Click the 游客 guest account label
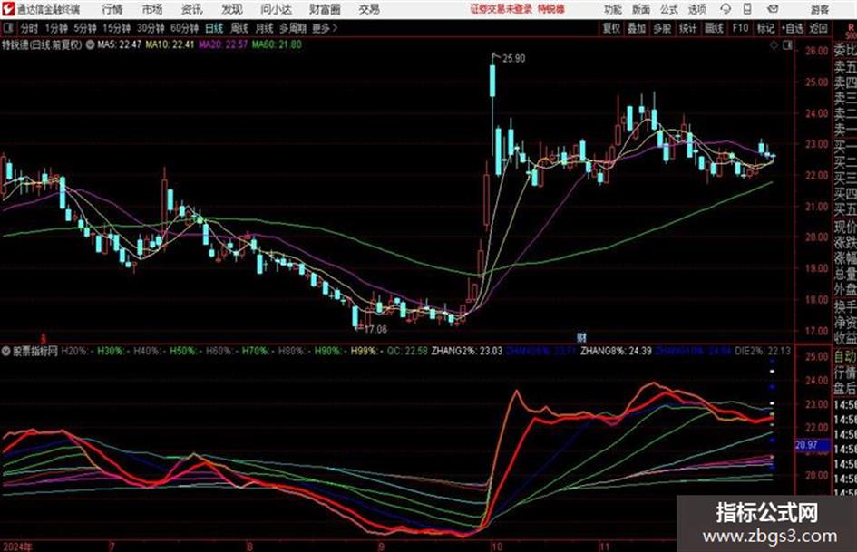The image size is (857, 552). pyautogui.click(x=820, y=9)
